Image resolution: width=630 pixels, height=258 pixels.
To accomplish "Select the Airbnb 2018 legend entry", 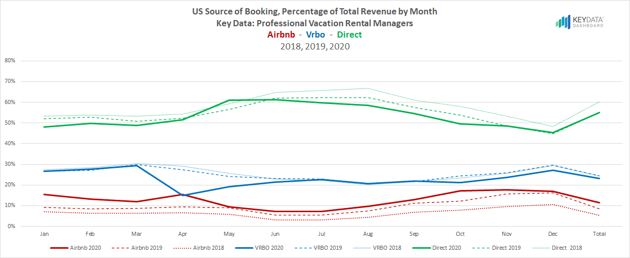I will click(200, 248).
